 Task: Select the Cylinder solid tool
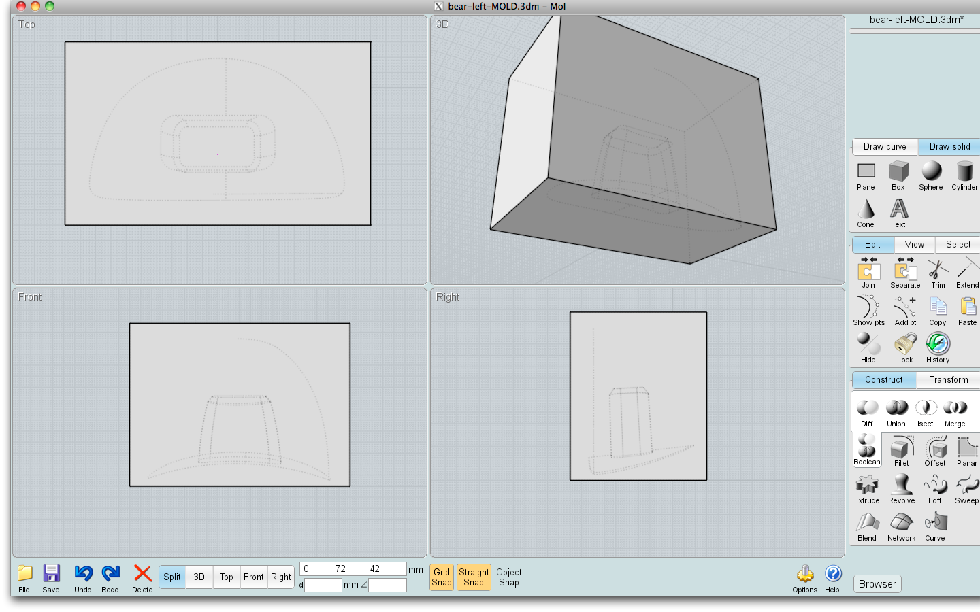click(x=964, y=176)
